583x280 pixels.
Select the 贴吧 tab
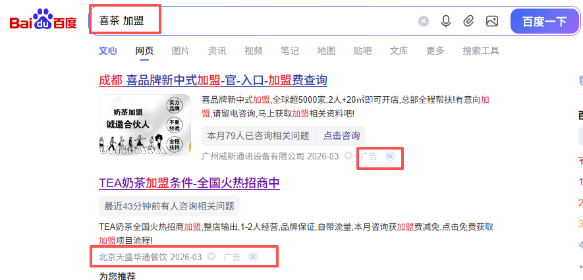pyautogui.click(x=362, y=51)
